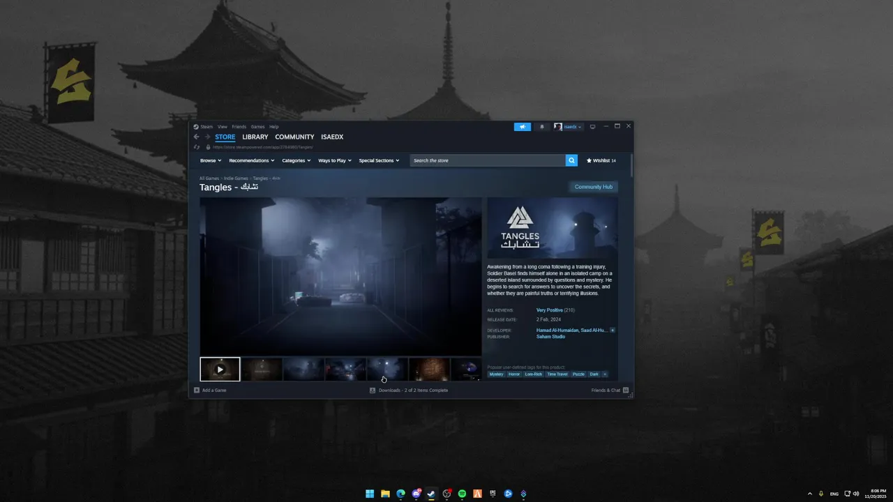
Task: Play the trailer thumbnail
Action: 220,370
